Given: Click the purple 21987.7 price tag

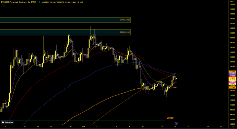Looking at the screenshot, I should [232, 82].
